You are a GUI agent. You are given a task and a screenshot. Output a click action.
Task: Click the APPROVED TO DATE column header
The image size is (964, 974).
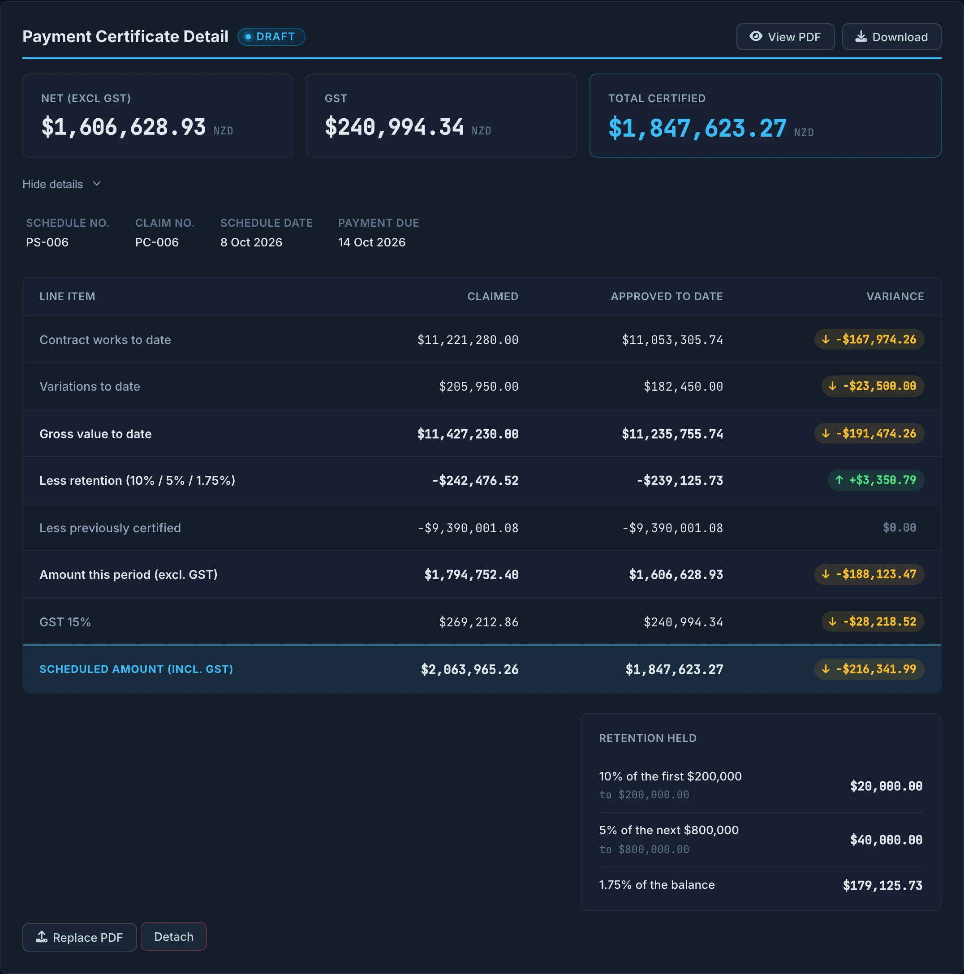pos(667,297)
